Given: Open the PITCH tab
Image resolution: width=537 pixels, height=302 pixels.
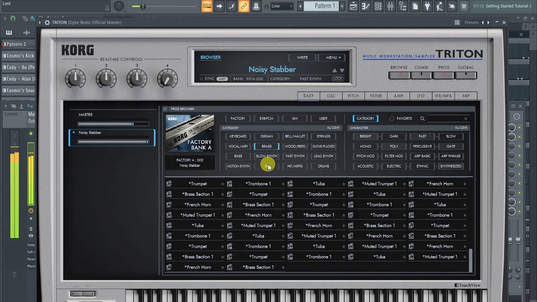Looking at the screenshot, I should coord(353,96).
